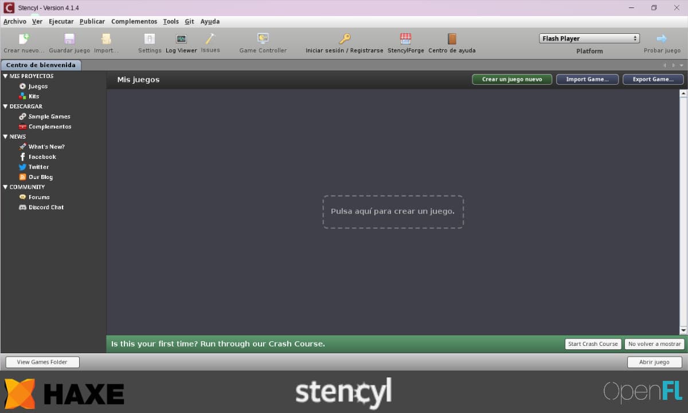The height and width of the screenshot is (413, 688).
Task: Click the Crear nuevo toolbar icon
Action: point(24,39)
